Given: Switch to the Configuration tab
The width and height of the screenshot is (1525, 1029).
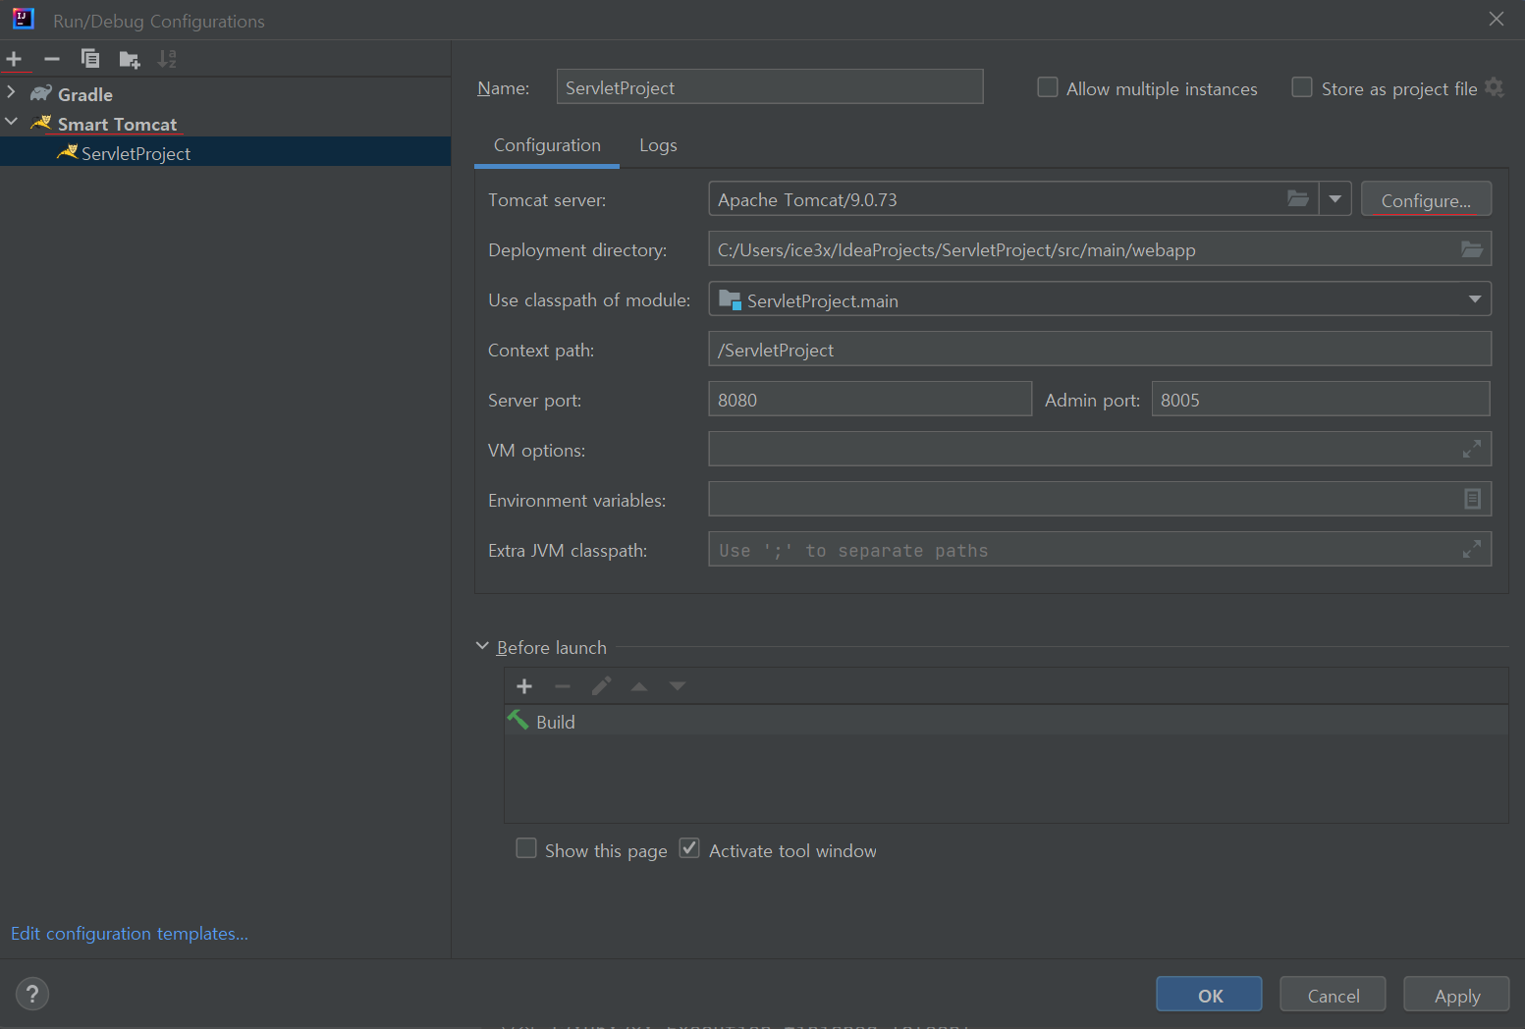Looking at the screenshot, I should point(547,145).
